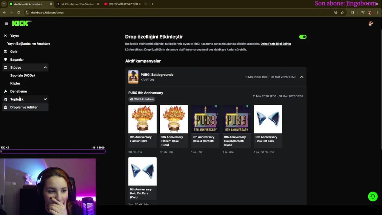Click the Topluluk people icon

point(5,99)
